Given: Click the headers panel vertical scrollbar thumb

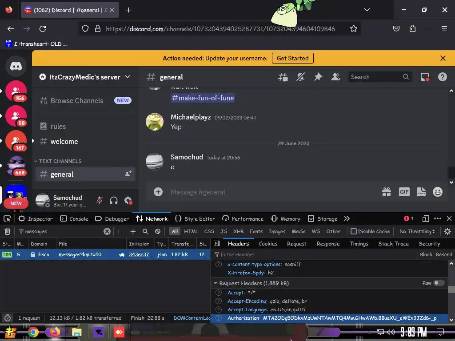Looking at the screenshot, I should [x=451, y=289].
